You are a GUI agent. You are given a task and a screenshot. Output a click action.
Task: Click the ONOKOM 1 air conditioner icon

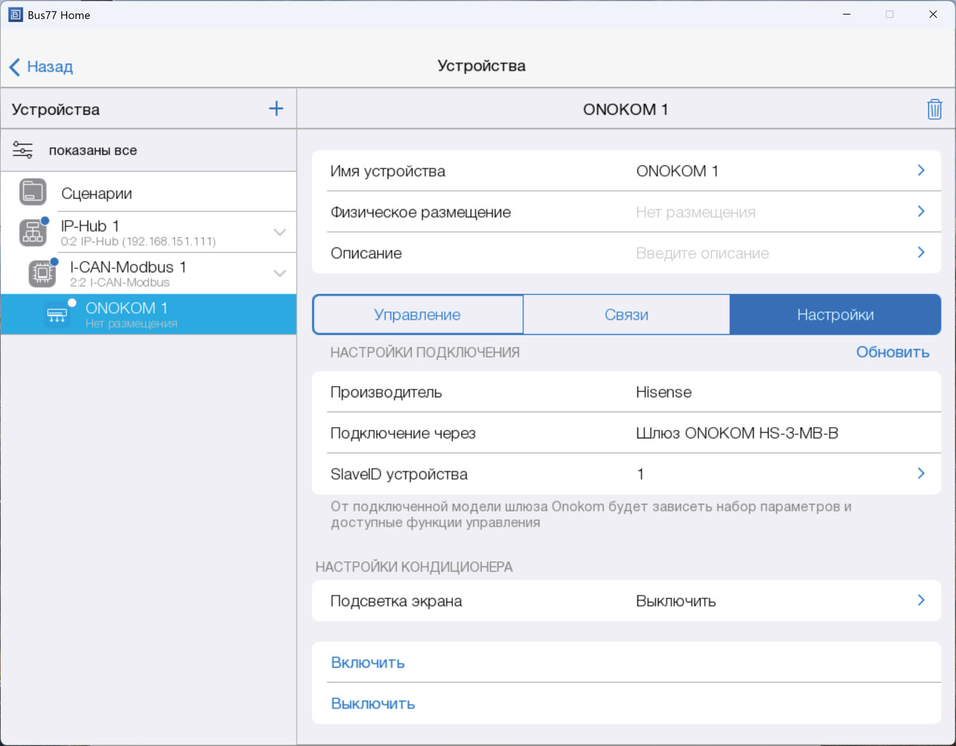tap(57, 314)
